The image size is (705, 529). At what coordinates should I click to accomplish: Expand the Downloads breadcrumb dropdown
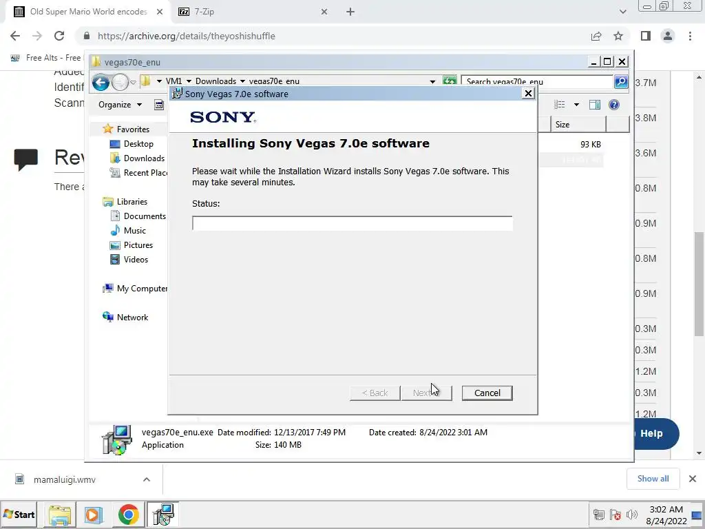pyautogui.click(x=243, y=81)
